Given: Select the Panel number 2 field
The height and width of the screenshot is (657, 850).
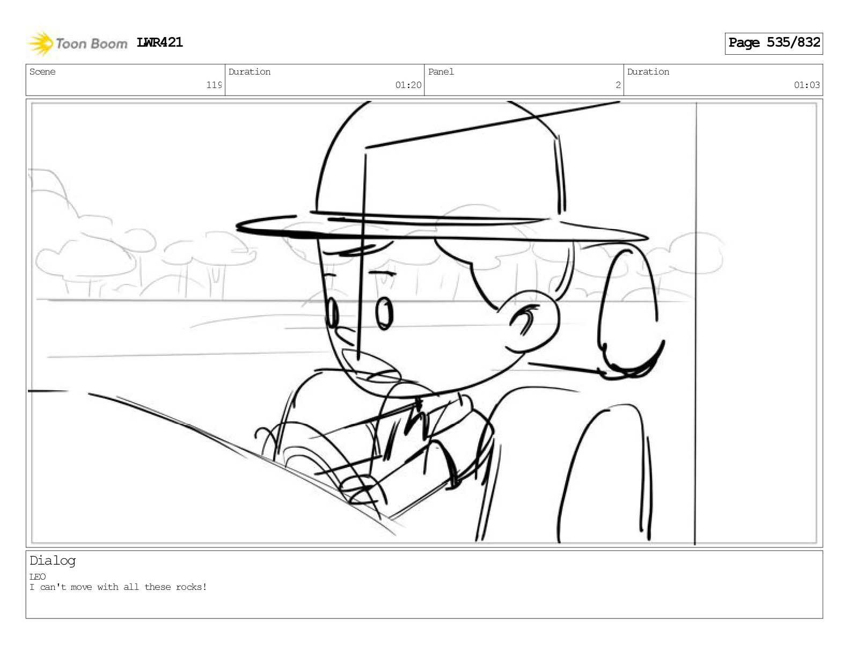Looking at the screenshot, I should pos(524,79).
